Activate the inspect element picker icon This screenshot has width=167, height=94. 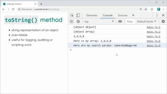point(72,15)
